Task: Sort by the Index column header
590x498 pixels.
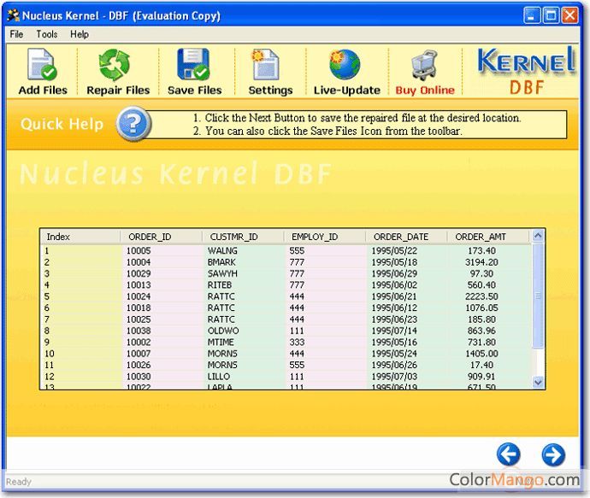Action: 80,237
